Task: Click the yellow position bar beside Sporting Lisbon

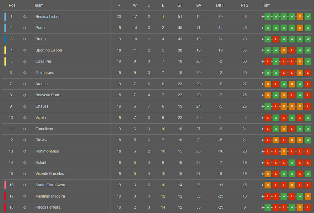Action: tap(5, 51)
